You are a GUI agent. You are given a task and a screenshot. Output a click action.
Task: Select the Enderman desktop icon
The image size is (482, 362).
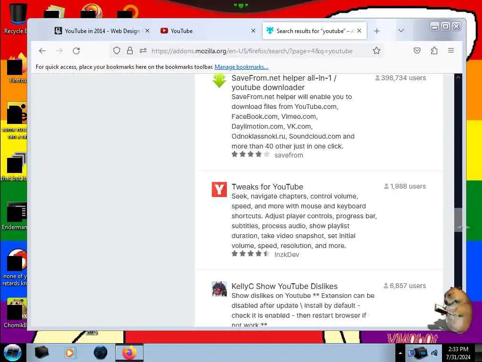click(x=15, y=216)
